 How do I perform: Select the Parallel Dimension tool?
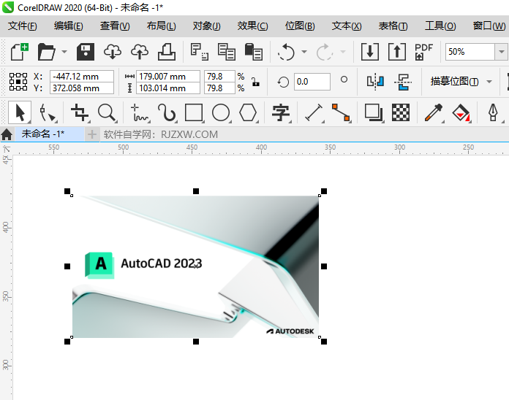click(x=314, y=112)
